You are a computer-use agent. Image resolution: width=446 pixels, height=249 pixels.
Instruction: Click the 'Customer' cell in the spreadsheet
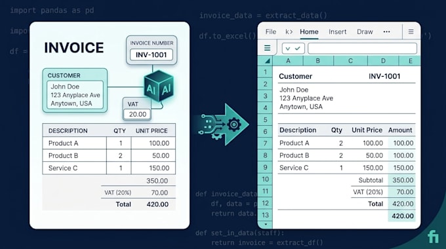pos(296,76)
